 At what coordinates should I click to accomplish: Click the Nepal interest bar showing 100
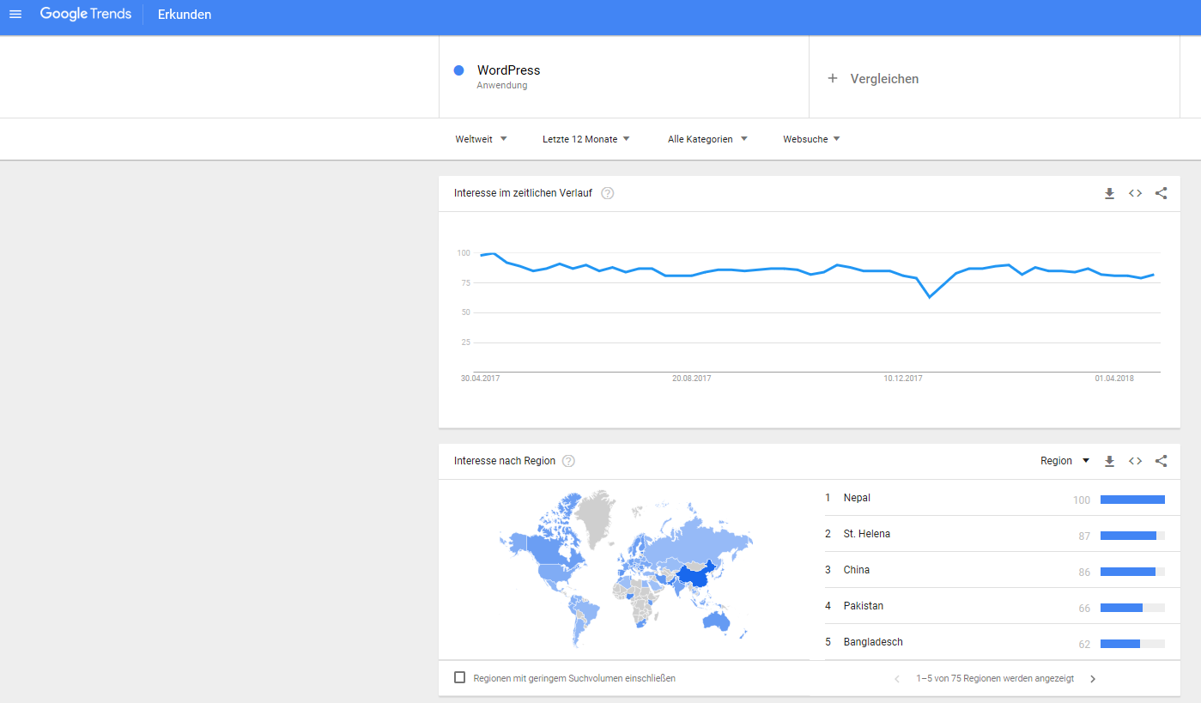pyautogui.click(x=1132, y=500)
